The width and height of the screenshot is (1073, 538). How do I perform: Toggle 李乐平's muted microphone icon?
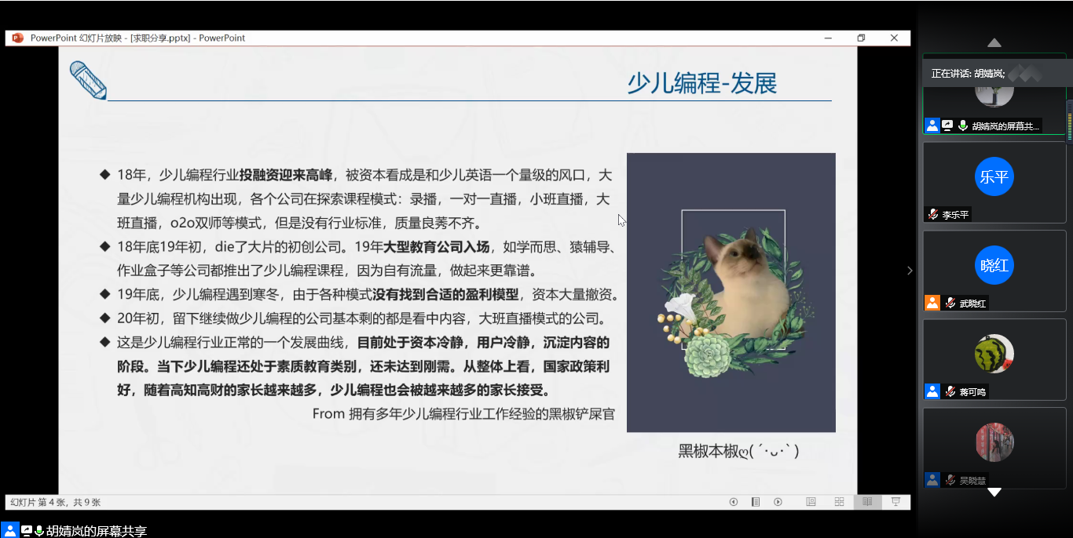(x=933, y=214)
